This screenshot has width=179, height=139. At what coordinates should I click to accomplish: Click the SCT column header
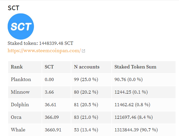(x=56, y=67)
